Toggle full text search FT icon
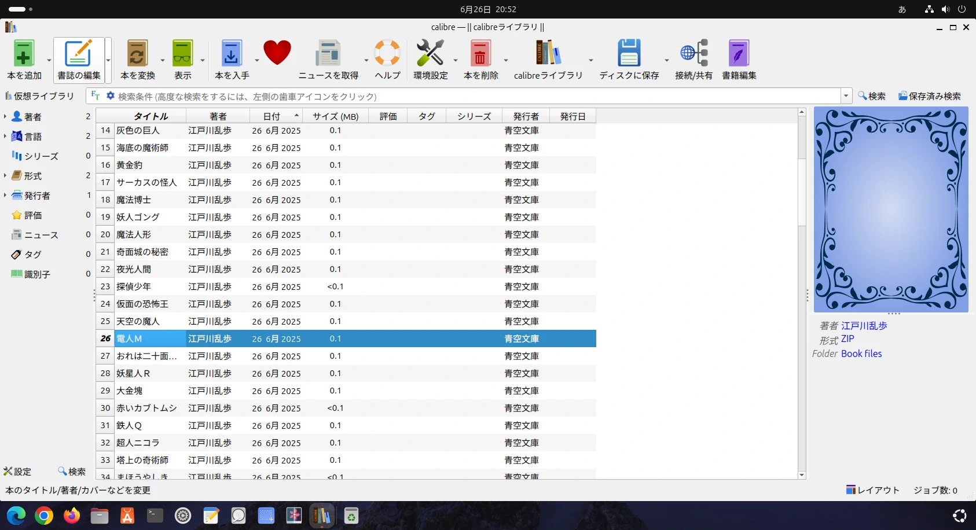 pos(96,95)
